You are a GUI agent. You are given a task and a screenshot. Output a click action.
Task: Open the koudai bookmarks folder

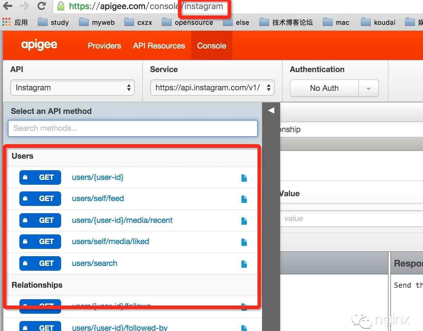pyautogui.click(x=378, y=22)
